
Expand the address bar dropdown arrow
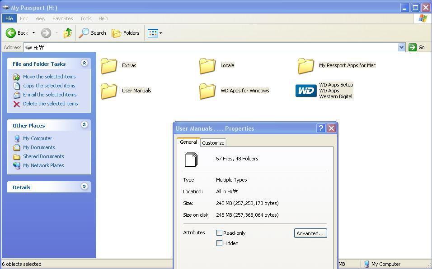[x=401, y=47]
